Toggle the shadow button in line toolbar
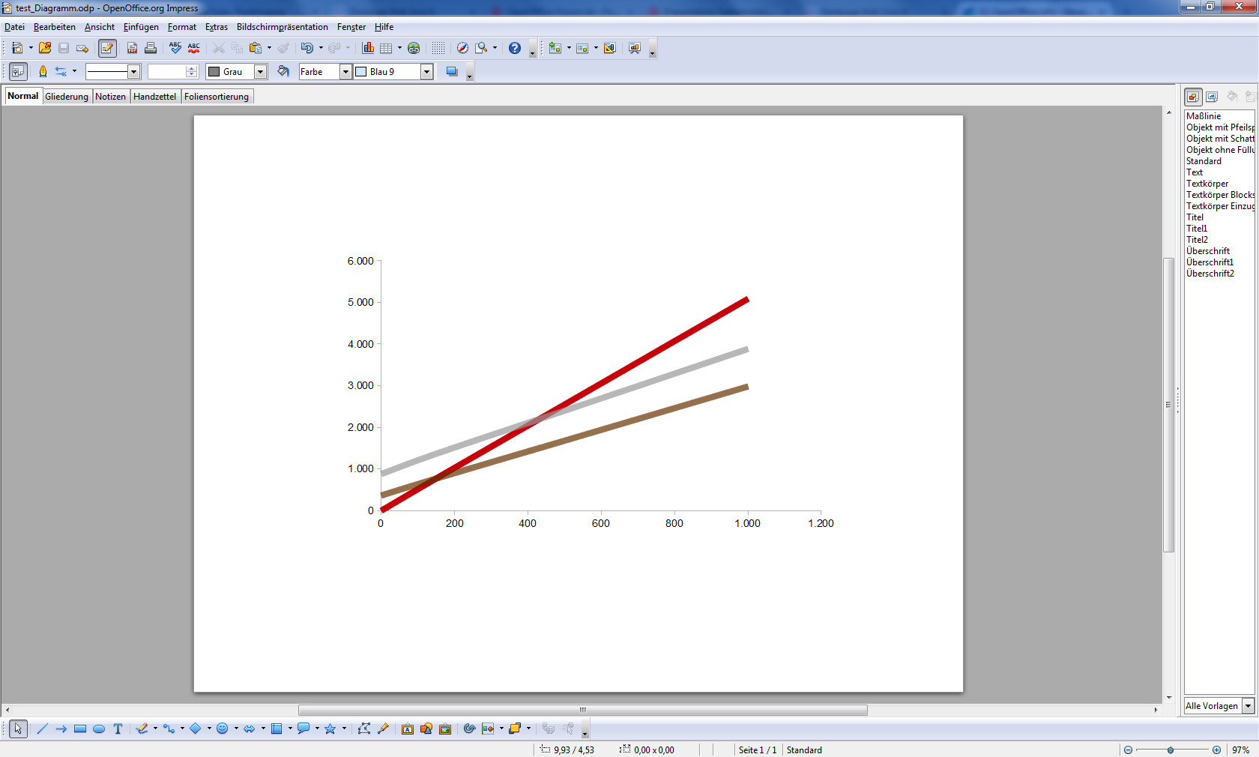This screenshot has width=1259, height=757. point(452,72)
